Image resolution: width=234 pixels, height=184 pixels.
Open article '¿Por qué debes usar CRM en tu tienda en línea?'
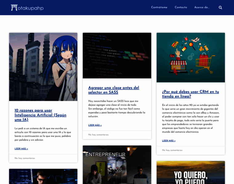(191, 94)
